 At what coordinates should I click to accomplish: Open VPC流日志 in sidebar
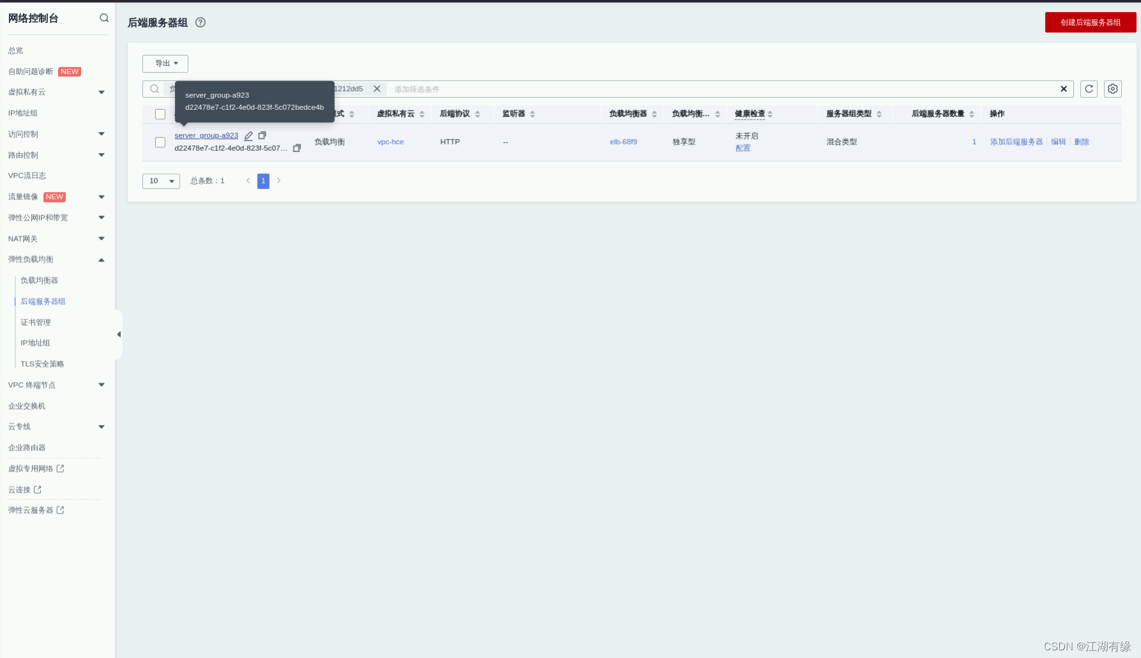point(27,176)
